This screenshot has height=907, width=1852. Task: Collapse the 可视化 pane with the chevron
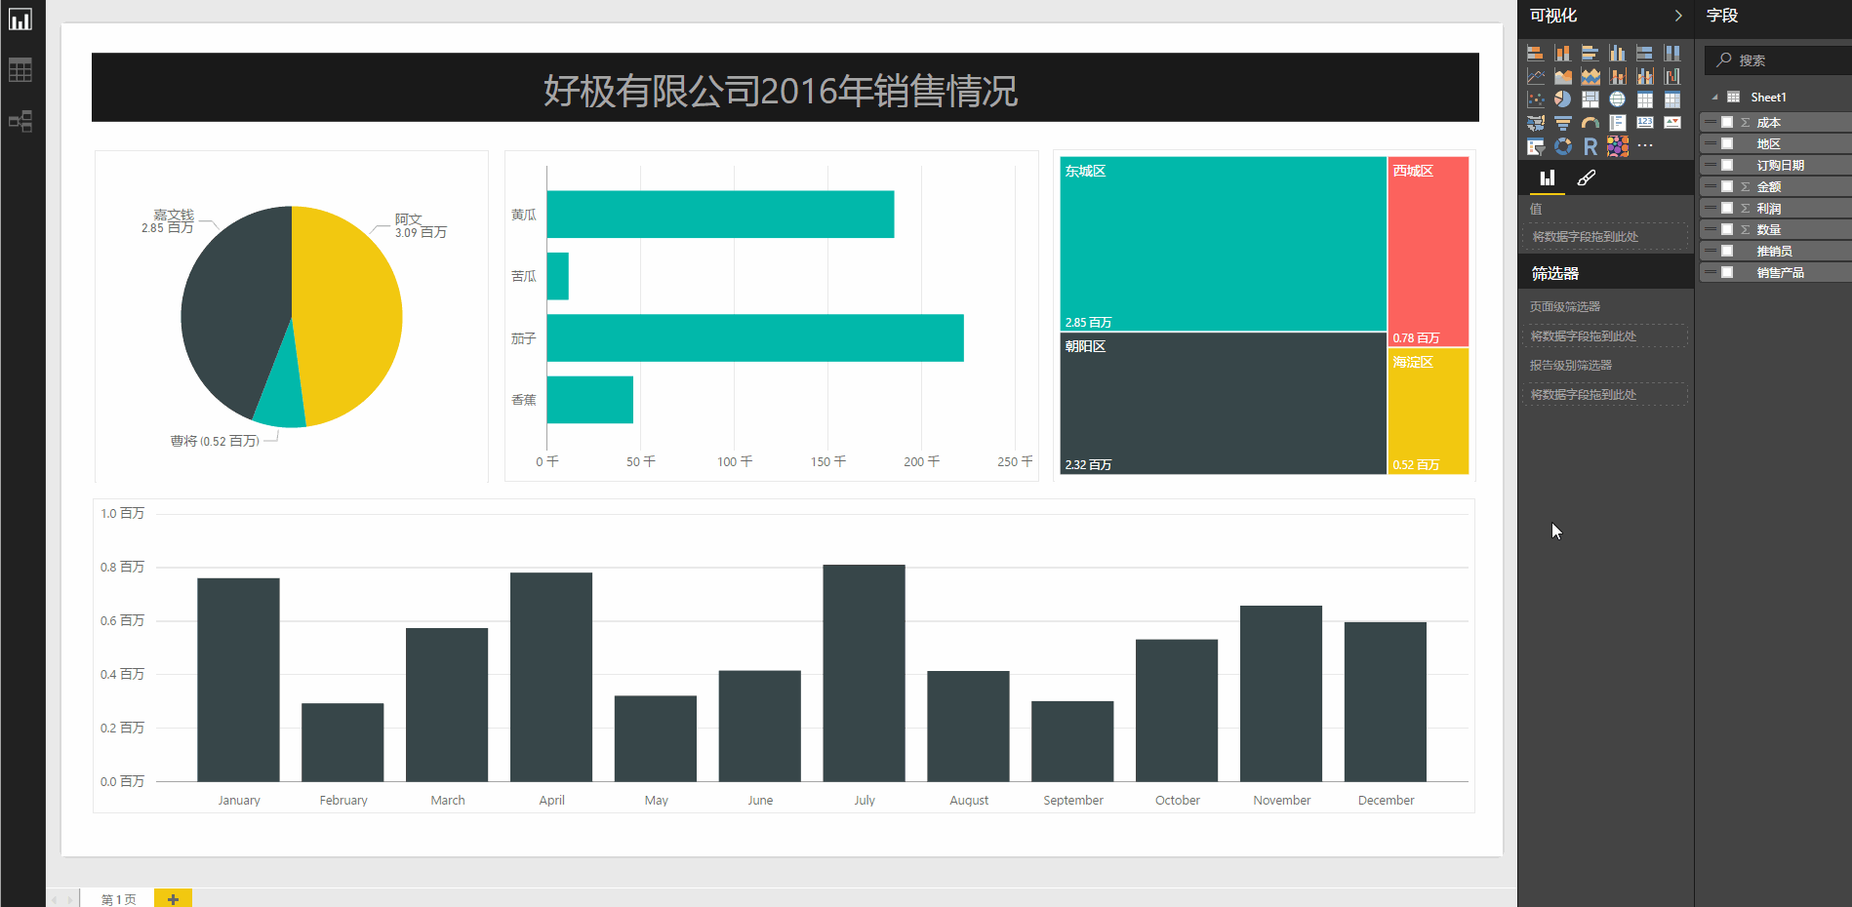[1678, 16]
